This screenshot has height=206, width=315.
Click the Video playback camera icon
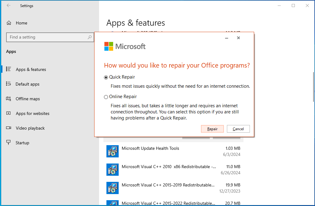pos(9,128)
